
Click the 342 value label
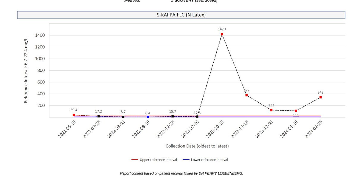click(x=320, y=92)
